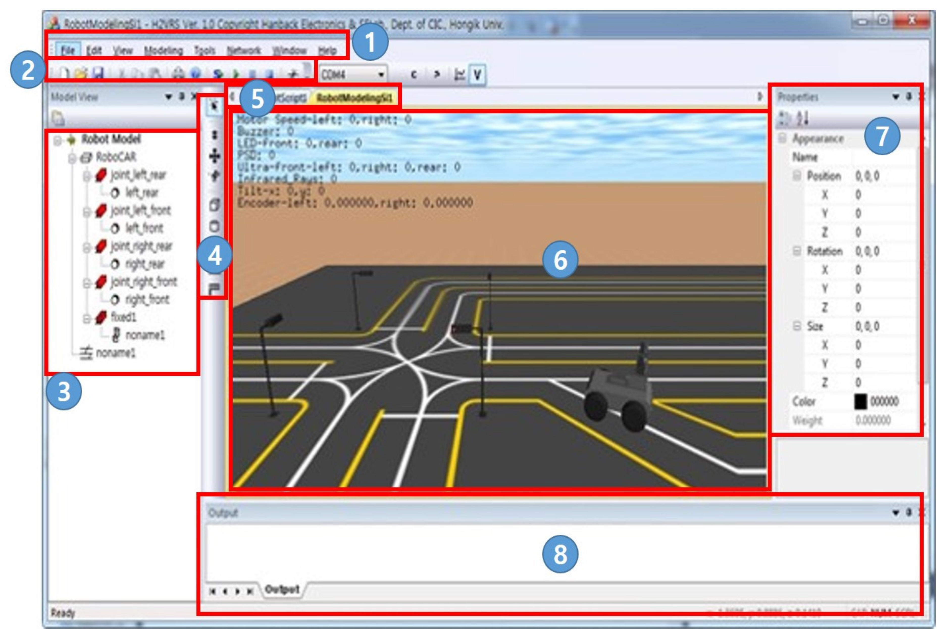The image size is (944, 642).
Task: Collapse the Position property group
Action: coord(797,176)
